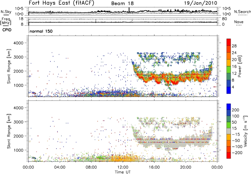Click the "Velocity [m s-1]" colorbar title

(x=245, y=131)
